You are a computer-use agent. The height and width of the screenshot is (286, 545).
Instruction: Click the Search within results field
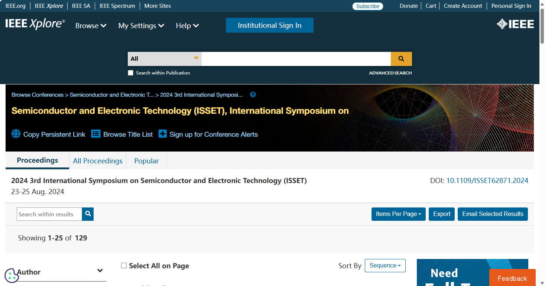pos(49,214)
